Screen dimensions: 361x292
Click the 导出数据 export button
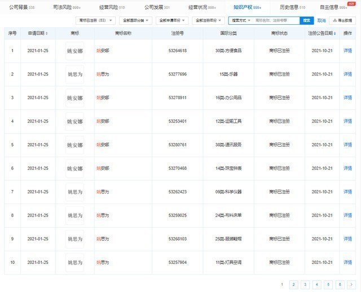(x=344, y=20)
